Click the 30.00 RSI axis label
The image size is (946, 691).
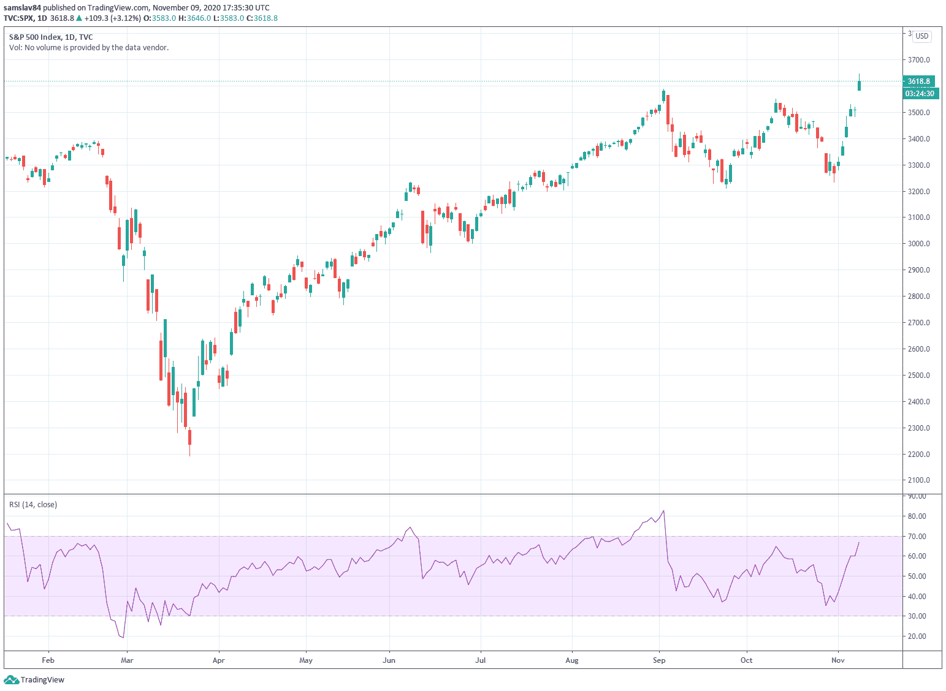[917, 616]
